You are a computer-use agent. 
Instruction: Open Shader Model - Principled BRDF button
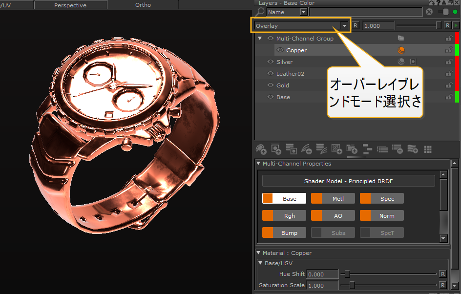(348, 181)
